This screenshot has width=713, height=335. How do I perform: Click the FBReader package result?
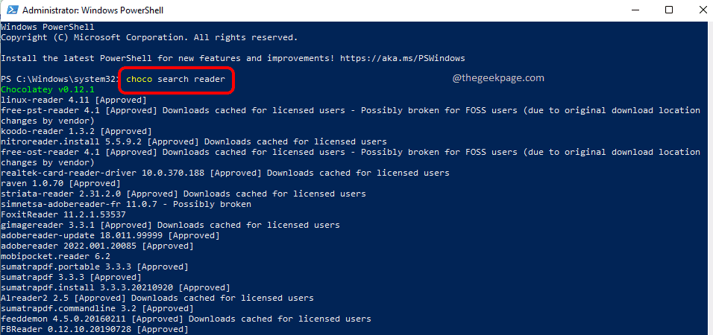click(x=89, y=329)
